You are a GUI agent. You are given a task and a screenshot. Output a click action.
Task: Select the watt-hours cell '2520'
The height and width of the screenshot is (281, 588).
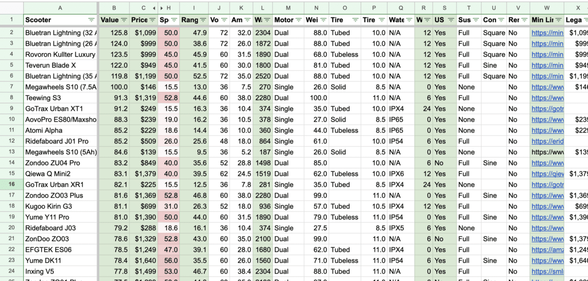(x=262, y=76)
